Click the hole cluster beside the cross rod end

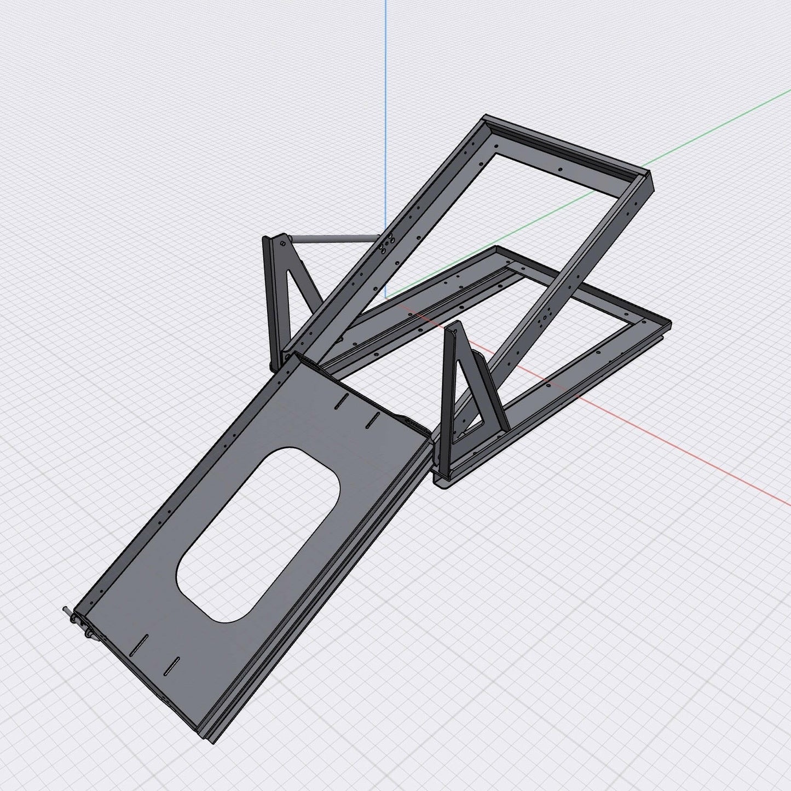pyautogui.click(x=387, y=244)
